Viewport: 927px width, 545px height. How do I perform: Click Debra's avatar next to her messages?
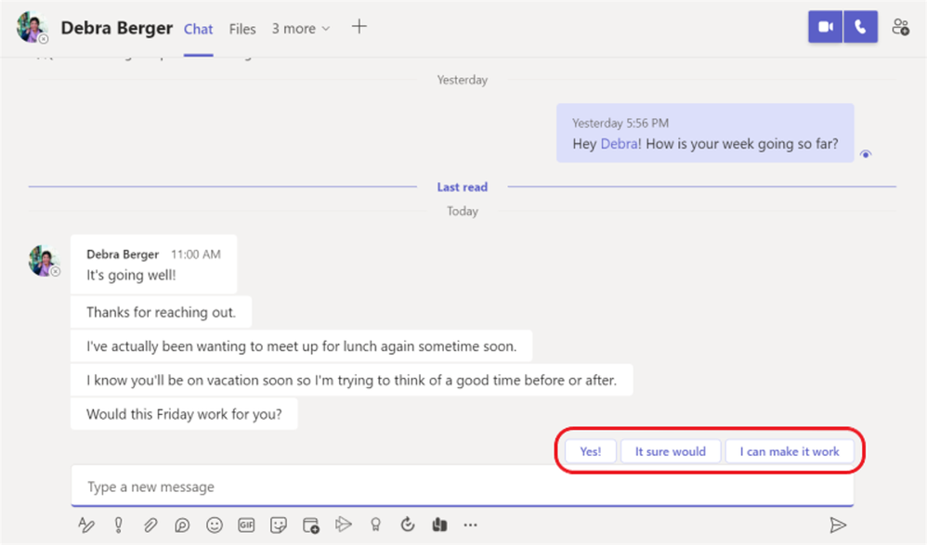coord(44,261)
